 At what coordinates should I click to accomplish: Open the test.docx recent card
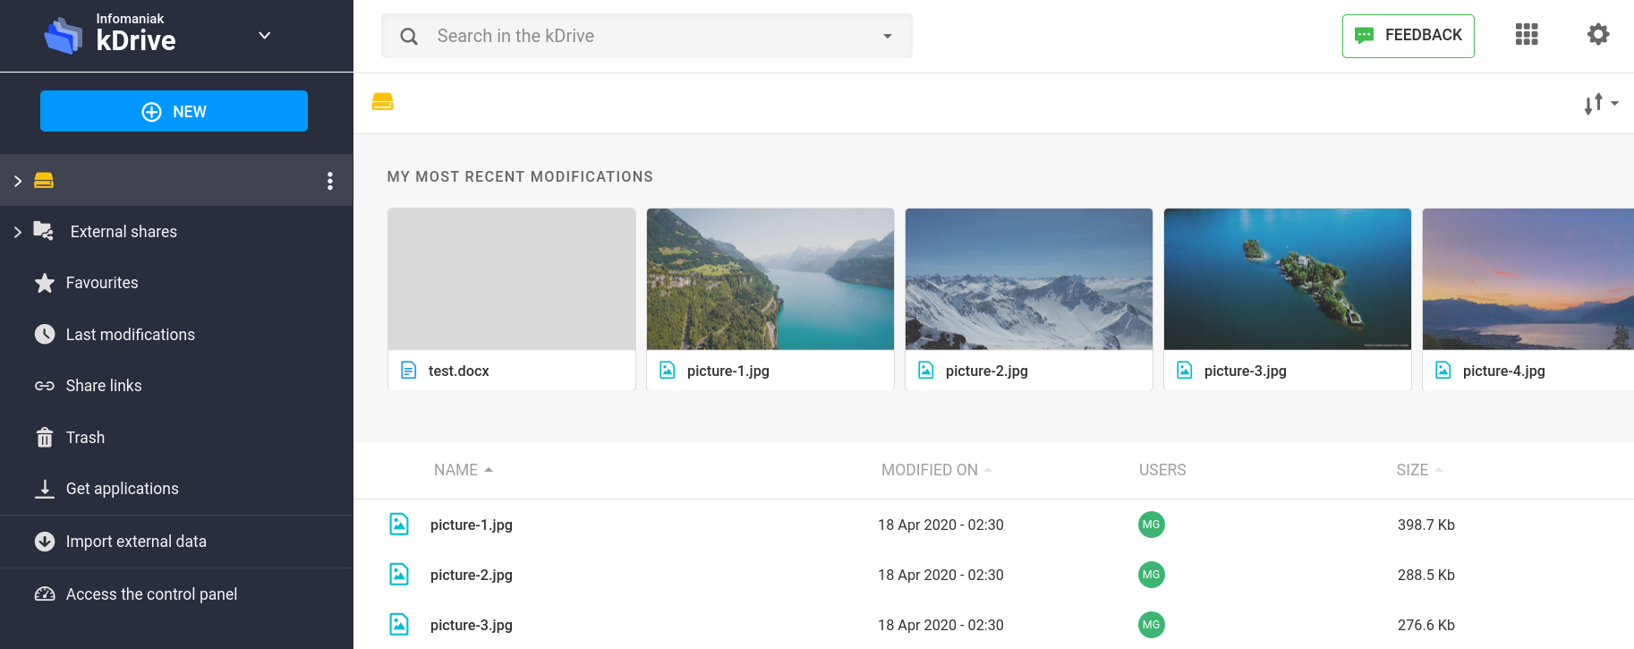pos(512,299)
